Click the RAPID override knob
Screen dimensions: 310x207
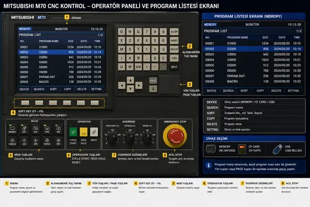click(x=147, y=138)
